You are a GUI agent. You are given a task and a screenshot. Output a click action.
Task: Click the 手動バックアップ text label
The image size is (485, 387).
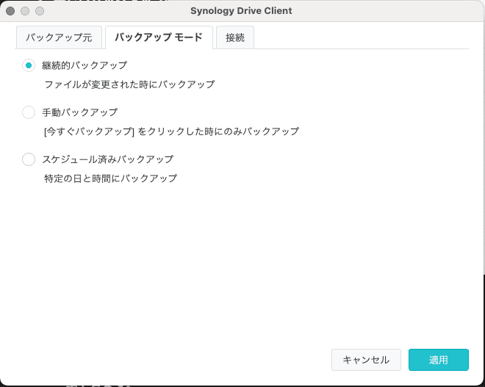coord(79,112)
